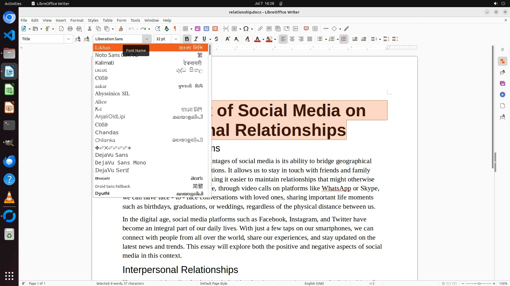The width and height of the screenshot is (510, 286).
Task: Open the Tools menu
Action: (135, 20)
